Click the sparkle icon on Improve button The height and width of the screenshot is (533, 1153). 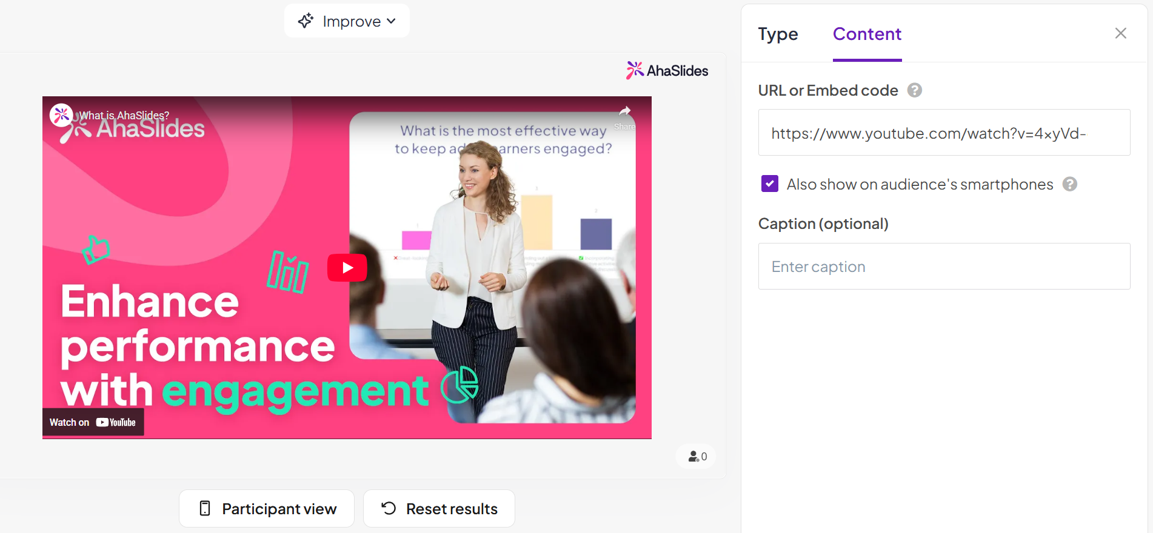[x=306, y=21]
